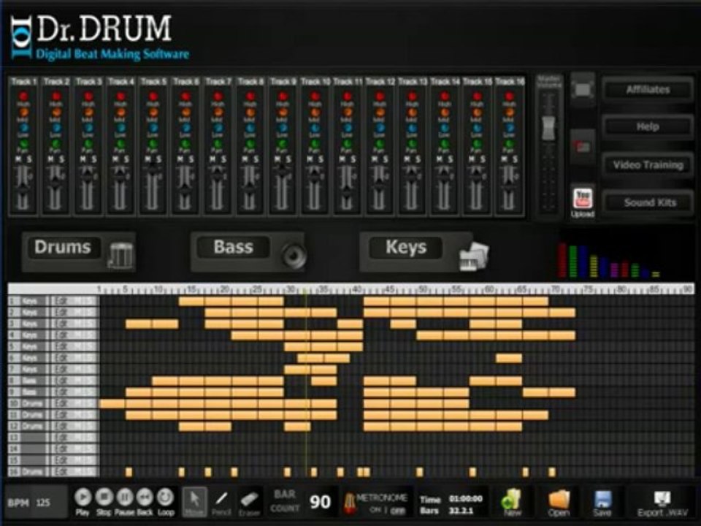Select the Eraser tool
The width and height of the screenshot is (701, 526).
[x=249, y=503]
